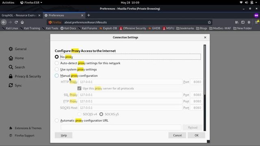
Task: Click the HTTP Proxy port field
Action: coord(196,82)
